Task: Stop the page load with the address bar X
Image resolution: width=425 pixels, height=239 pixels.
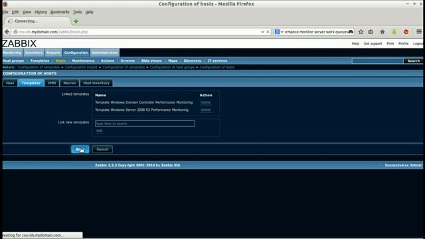Action: click(268, 32)
